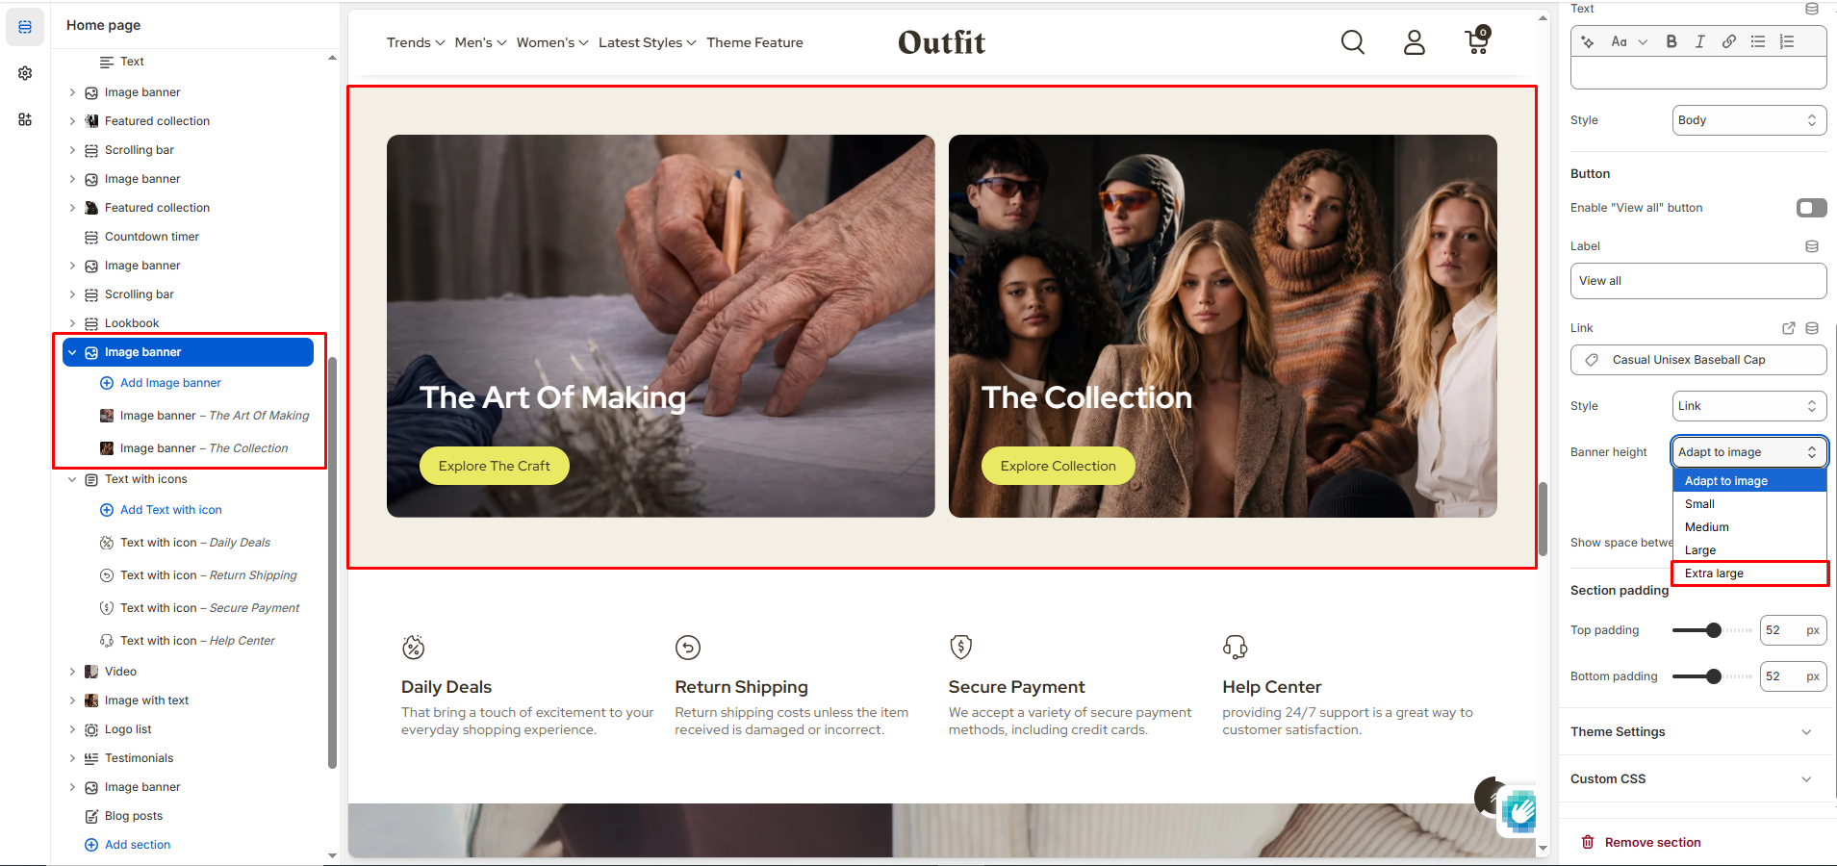Open theme settings gear in left rail
This screenshot has height=866, width=1837.
[x=25, y=73]
